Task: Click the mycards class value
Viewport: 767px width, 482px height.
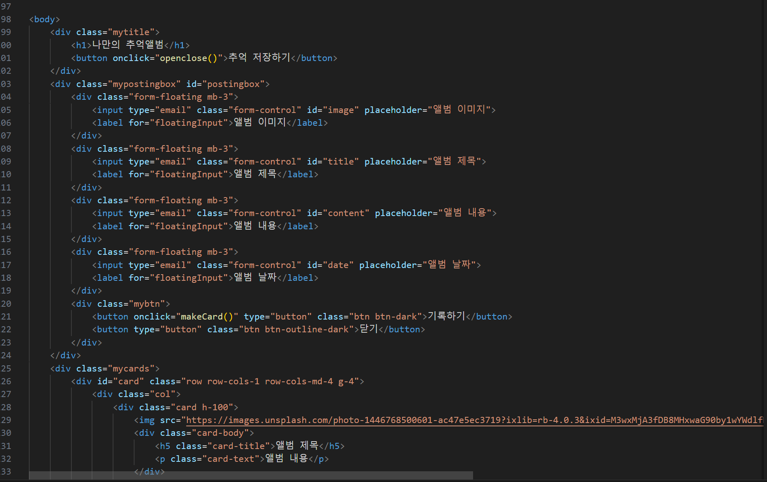Action: [131, 369]
